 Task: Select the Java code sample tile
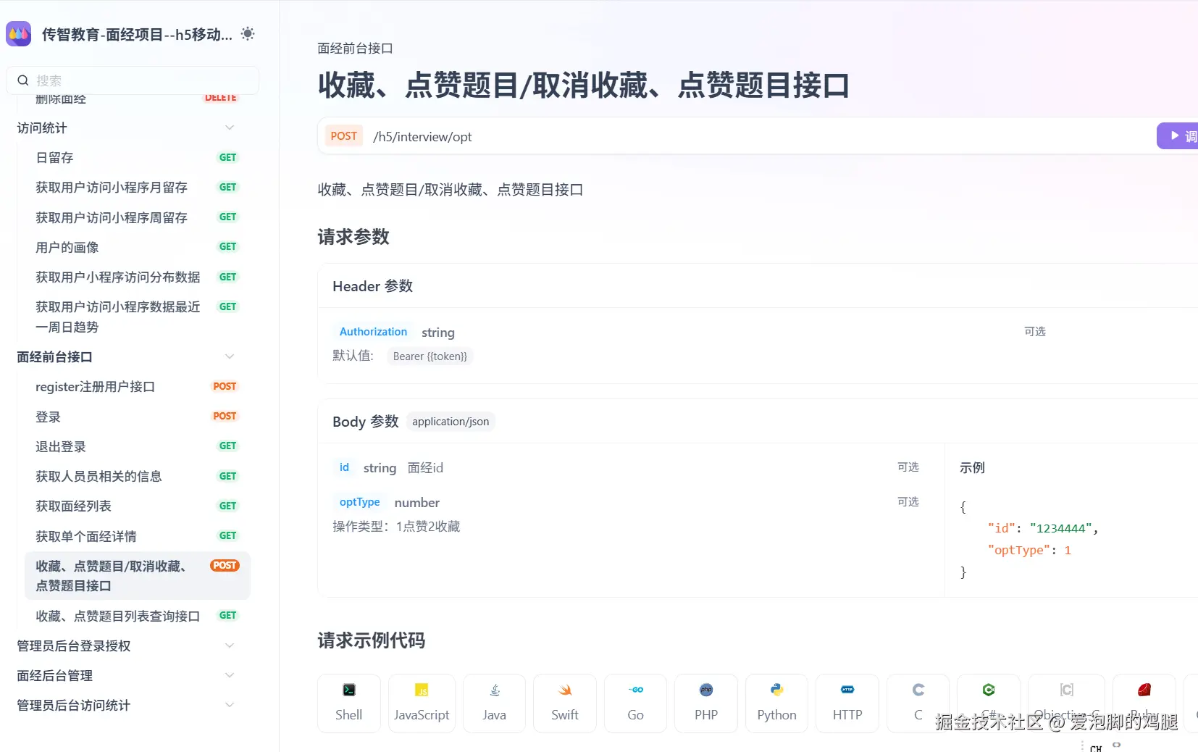495,703
